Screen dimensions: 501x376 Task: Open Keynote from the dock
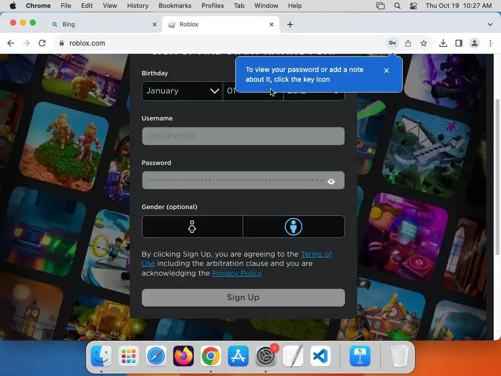pyautogui.click(x=360, y=356)
